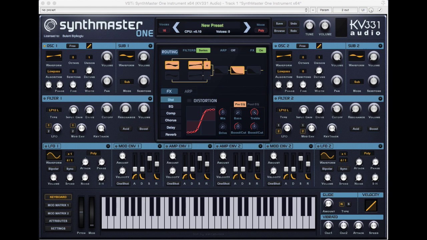
Task: Click the Voices value 16 field
Action: (164, 30)
